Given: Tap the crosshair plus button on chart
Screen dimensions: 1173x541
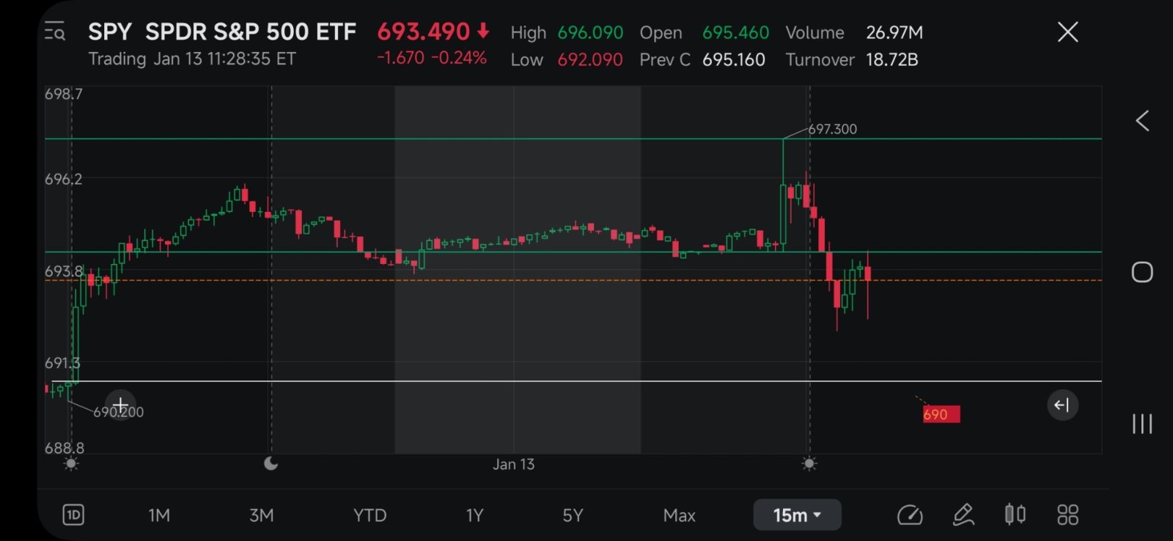Looking at the screenshot, I should [120, 404].
